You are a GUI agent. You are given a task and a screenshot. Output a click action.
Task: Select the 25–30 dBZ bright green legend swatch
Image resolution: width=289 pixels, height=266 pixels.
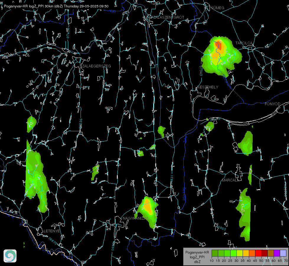234,253
